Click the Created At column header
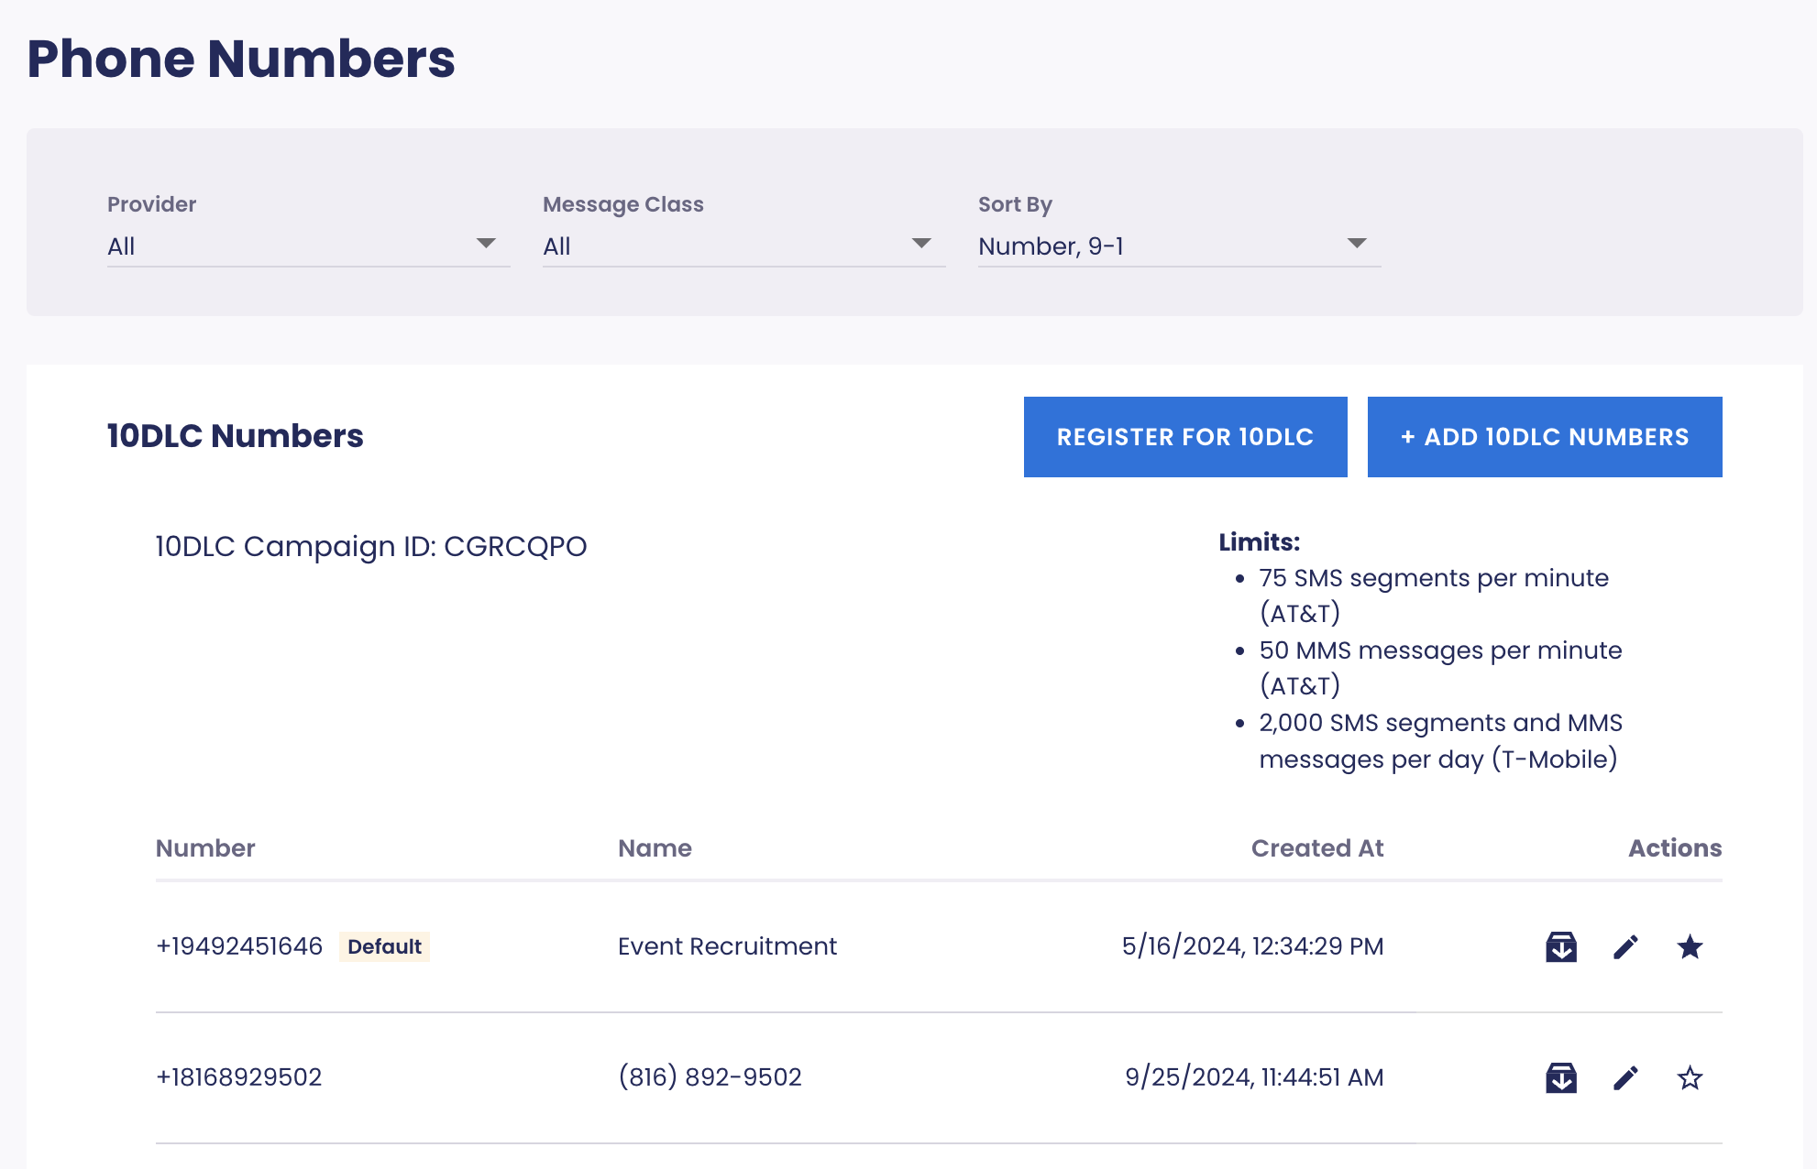Screen dimensions: 1817x1169 pyautogui.click(x=1316, y=848)
